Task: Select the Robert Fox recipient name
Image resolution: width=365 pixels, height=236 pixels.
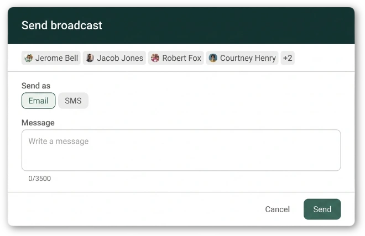Action: (x=181, y=58)
